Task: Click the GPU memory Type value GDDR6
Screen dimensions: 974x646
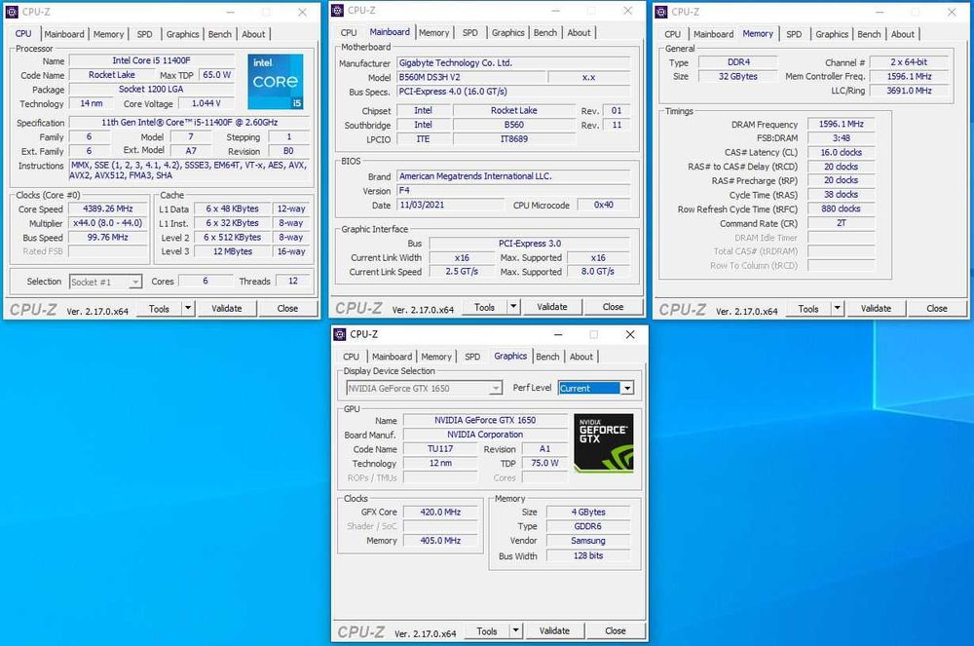Action: pyautogui.click(x=588, y=526)
